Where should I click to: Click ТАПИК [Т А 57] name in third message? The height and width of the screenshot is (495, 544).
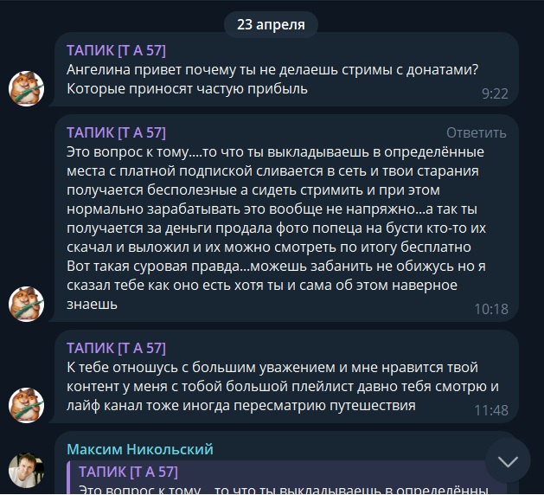(116, 348)
